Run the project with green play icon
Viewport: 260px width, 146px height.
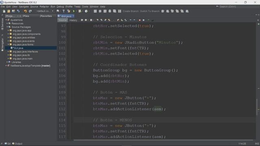point(74,11)
